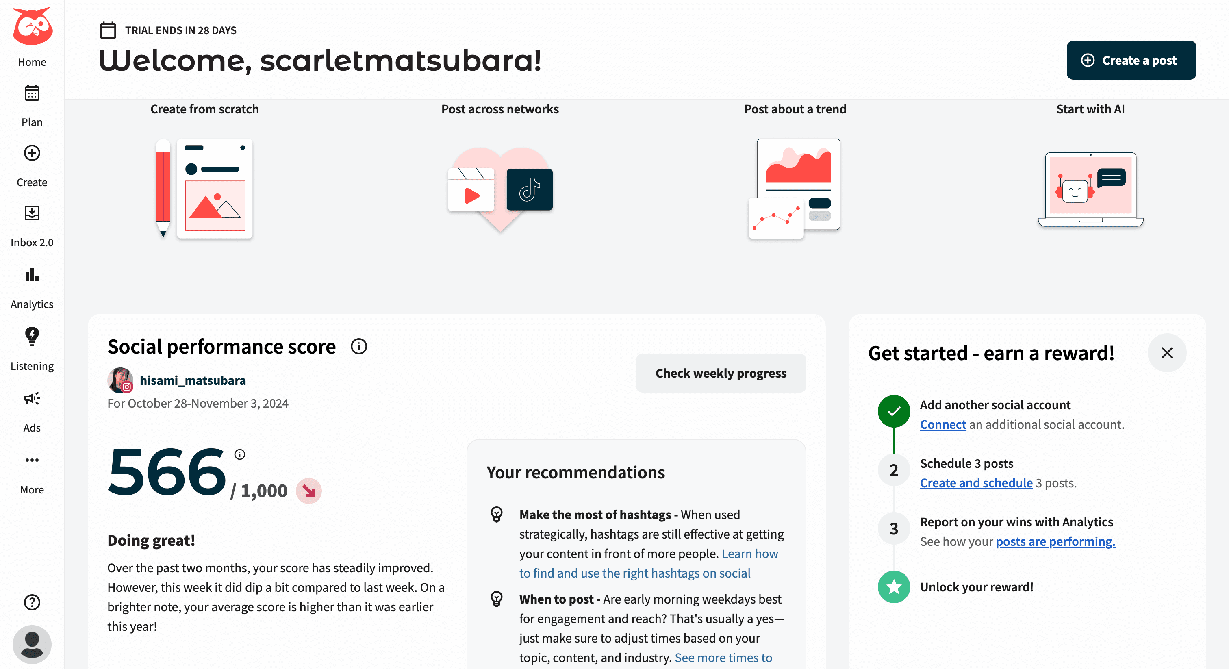Open Inbox 2.0 from the sidebar
This screenshot has width=1229, height=669.
point(32,214)
